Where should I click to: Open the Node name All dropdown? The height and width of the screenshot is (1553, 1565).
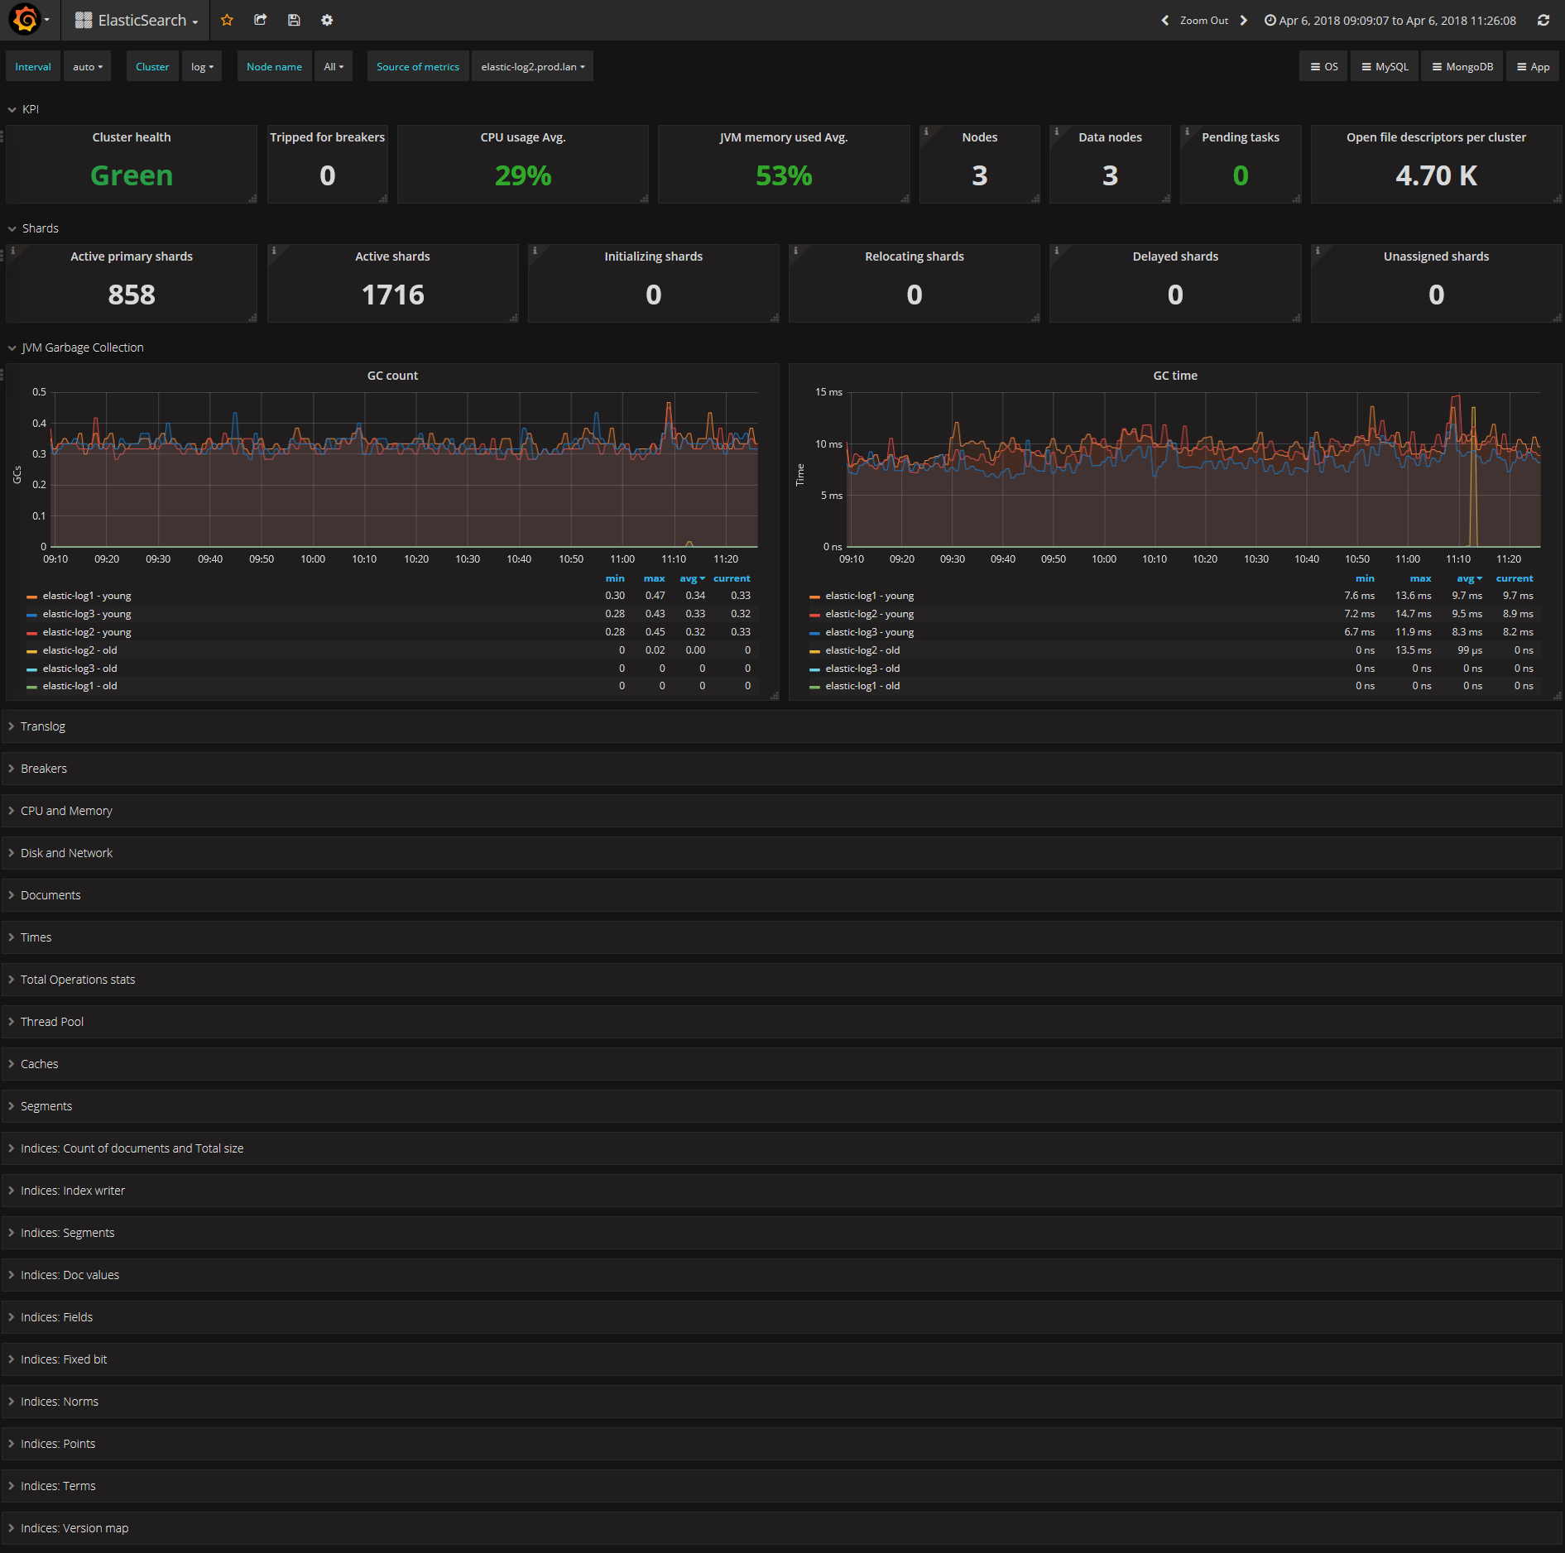coord(334,67)
